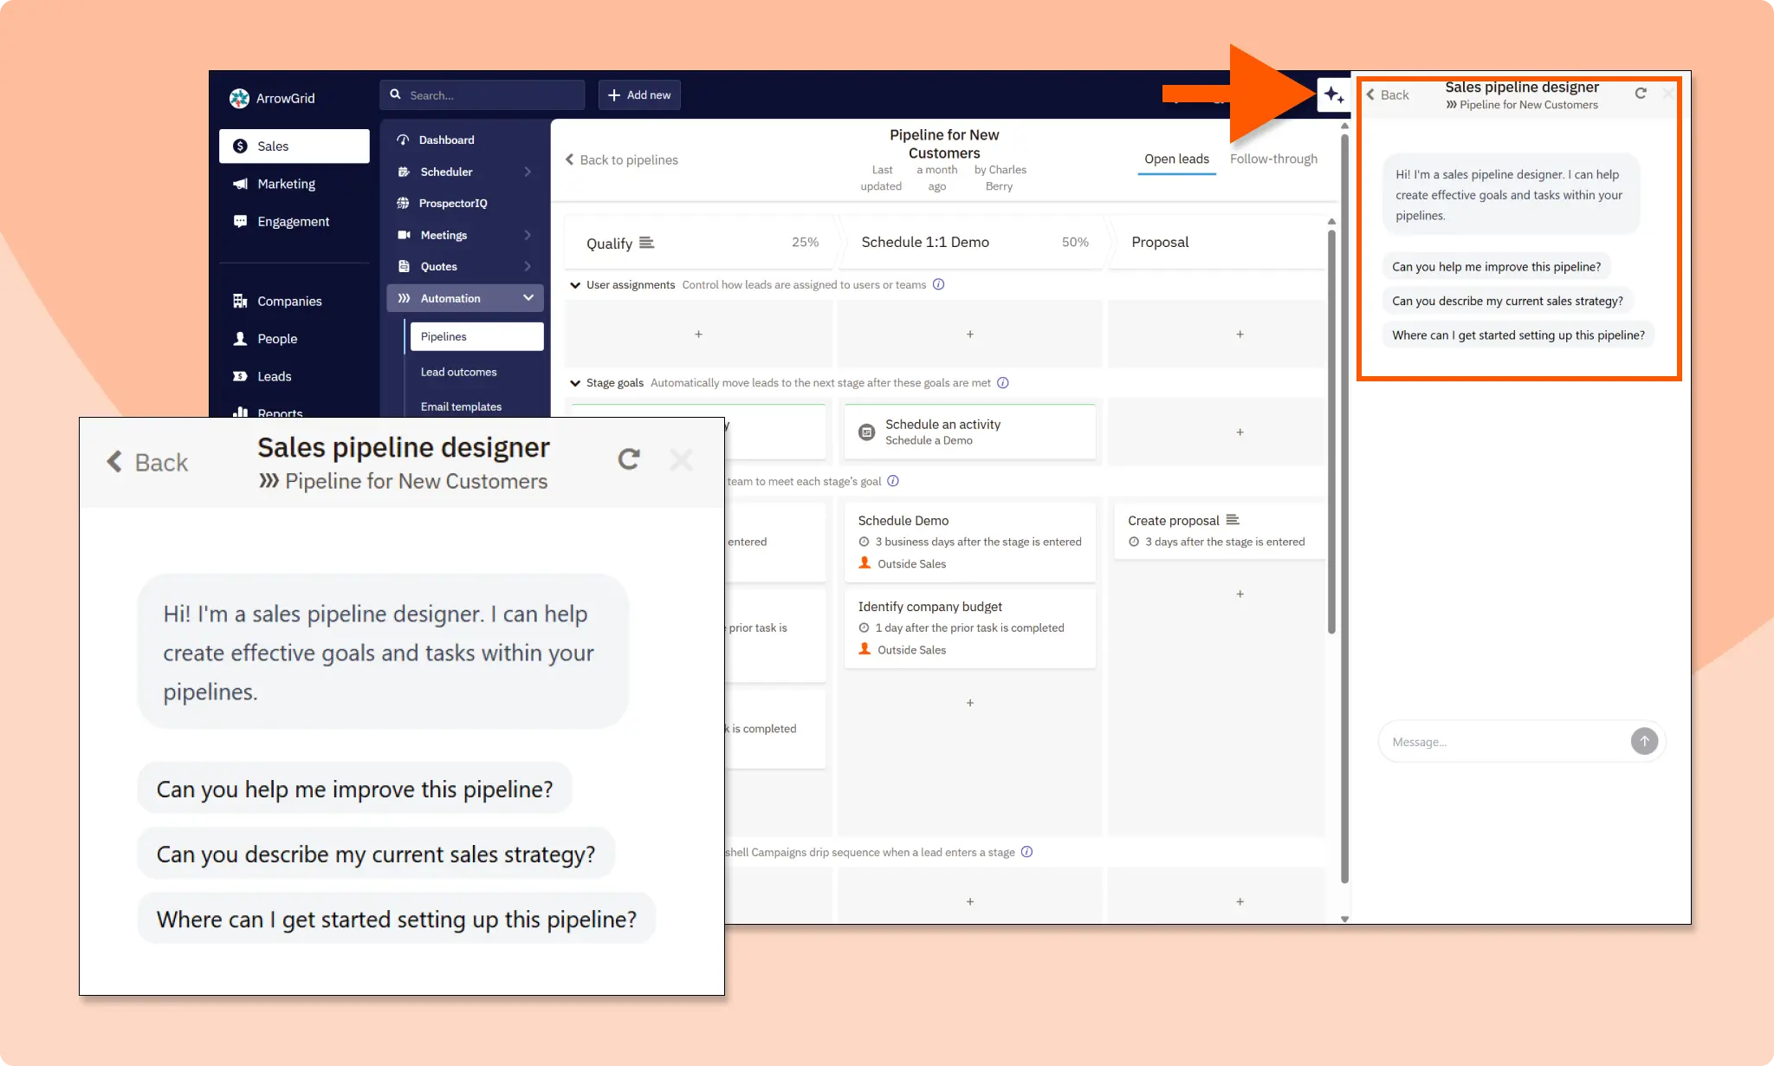Viewport: 1774px width, 1066px height.
Task: Select the People icon in sidebar
Action: click(239, 338)
